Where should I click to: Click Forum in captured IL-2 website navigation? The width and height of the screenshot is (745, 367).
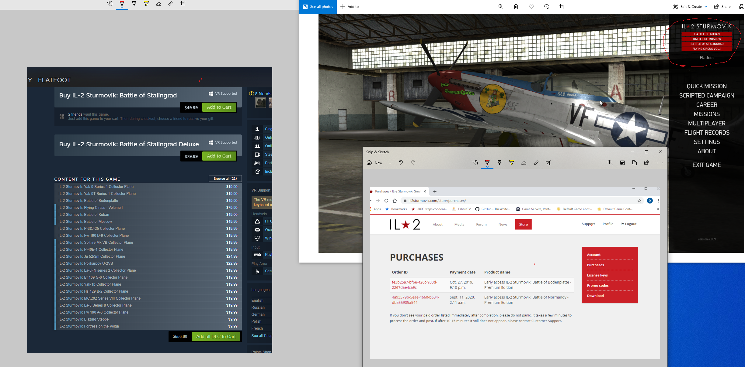coord(481,224)
